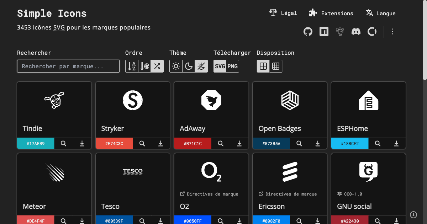Click the Stryker logo image

[x=133, y=100]
